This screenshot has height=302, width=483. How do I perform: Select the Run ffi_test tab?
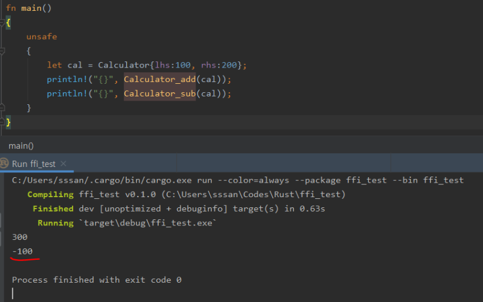coord(34,163)
